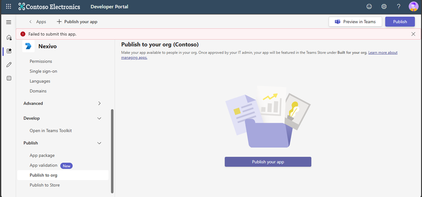The height and width of the screenshot is (197, 422).
Task: Open the user profile avatar
Action: point(414,6)
